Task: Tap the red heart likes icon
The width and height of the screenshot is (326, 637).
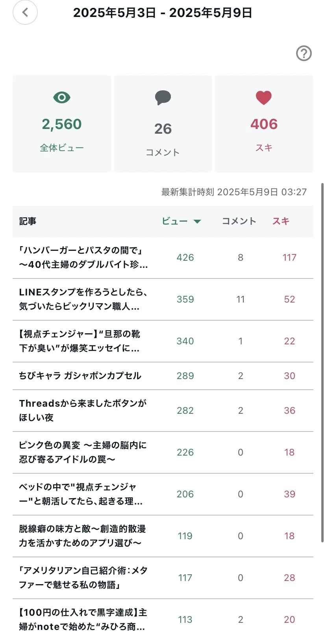Action: click(x=264, y=97)
